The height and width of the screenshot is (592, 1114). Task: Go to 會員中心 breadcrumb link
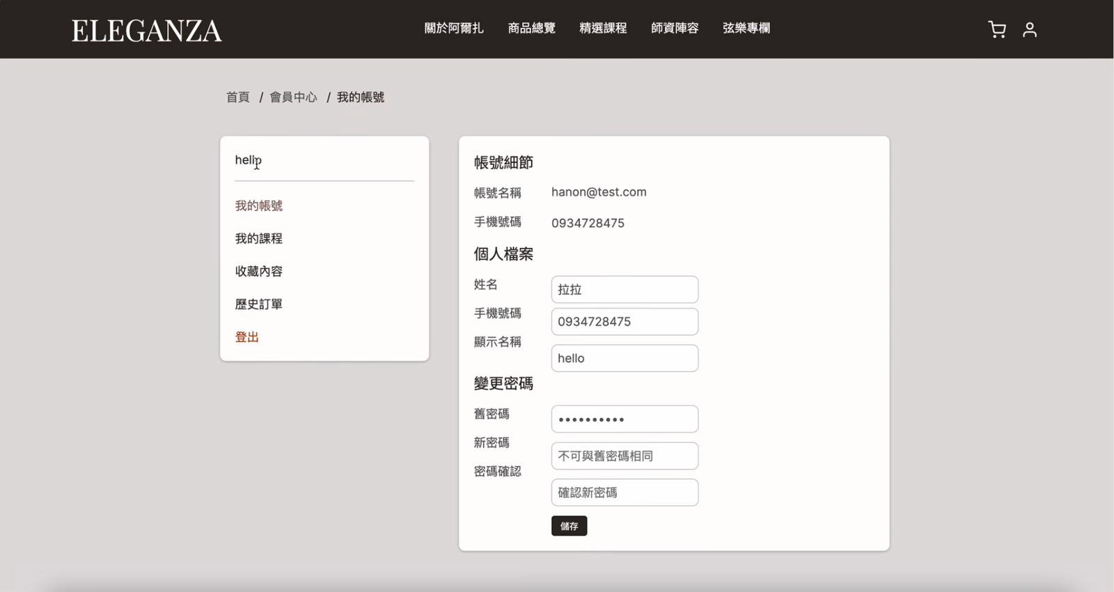click(x=293, y=97)
